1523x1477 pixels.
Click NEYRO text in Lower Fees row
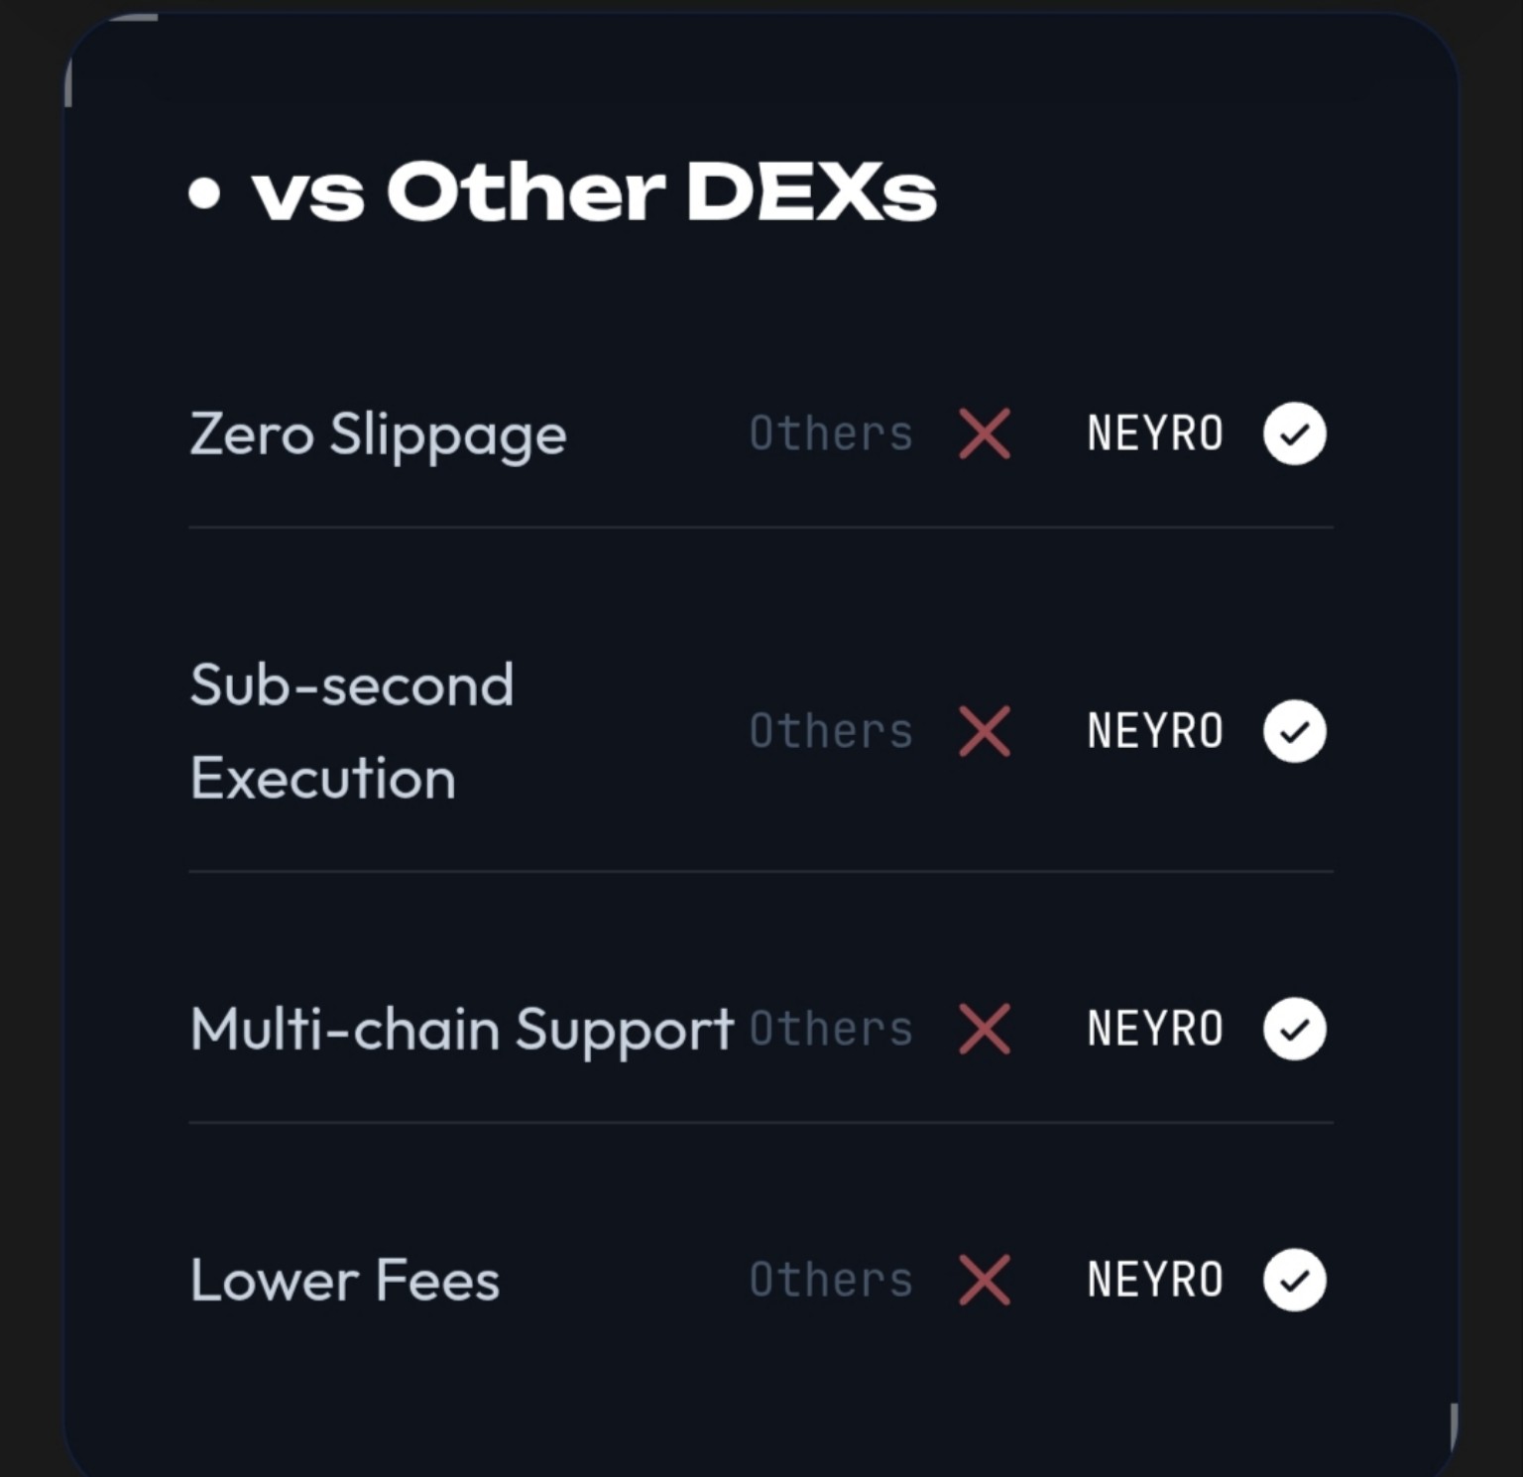1155,1280
